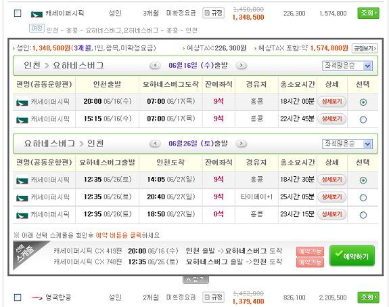Open the 좌석많은순 dropdown for 인천 > 요하네스버그

(347, 66)
